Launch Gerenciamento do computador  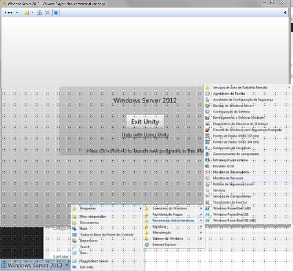coord(248,154)
